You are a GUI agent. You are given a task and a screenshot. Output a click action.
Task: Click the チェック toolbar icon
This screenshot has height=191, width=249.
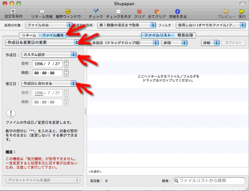pyautogui.click(x=96, y=11)
